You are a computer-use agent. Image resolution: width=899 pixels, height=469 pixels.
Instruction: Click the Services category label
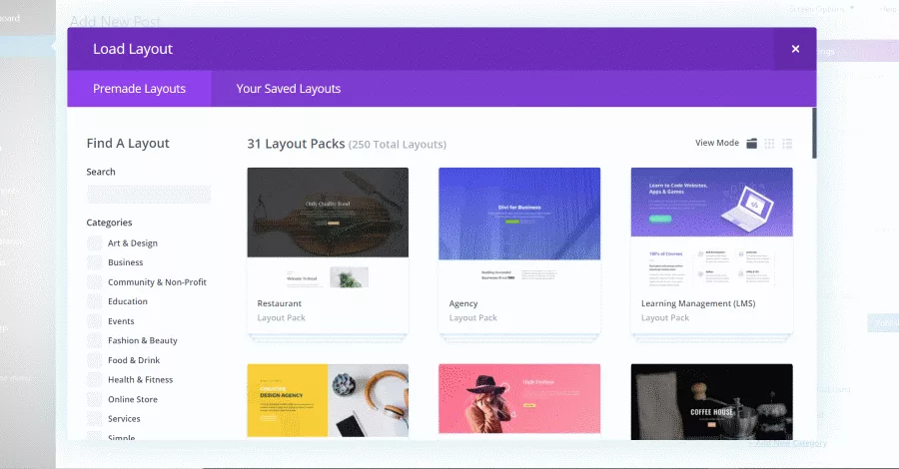[x=124, y=418]
